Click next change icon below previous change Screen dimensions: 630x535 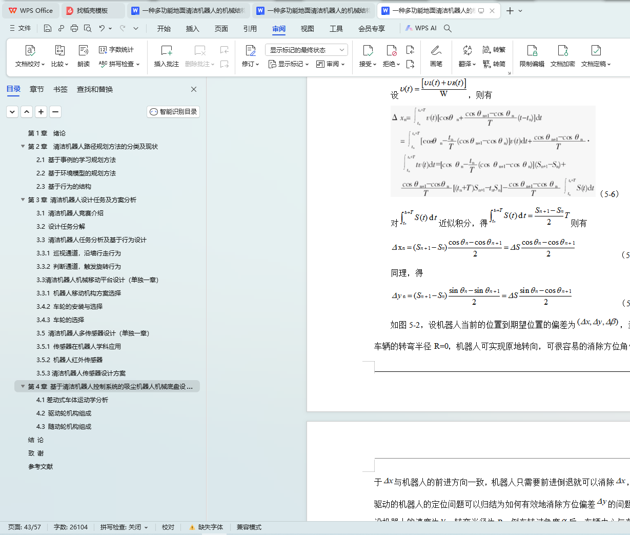[x=410, y=64]
